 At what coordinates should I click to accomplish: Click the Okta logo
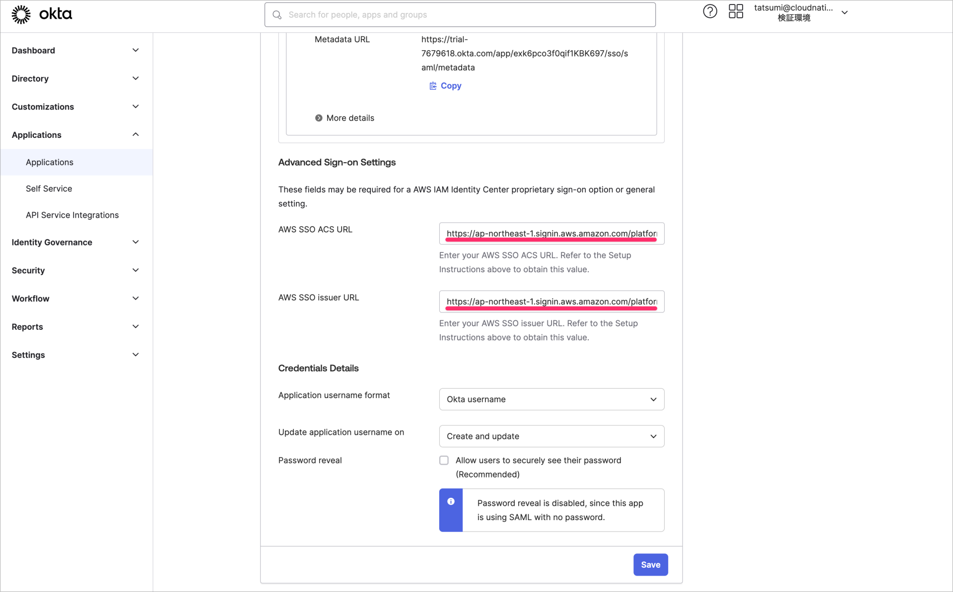[42, 14]
